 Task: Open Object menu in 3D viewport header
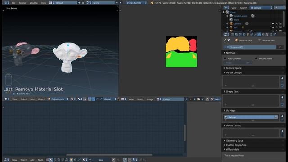pos(41,99)
